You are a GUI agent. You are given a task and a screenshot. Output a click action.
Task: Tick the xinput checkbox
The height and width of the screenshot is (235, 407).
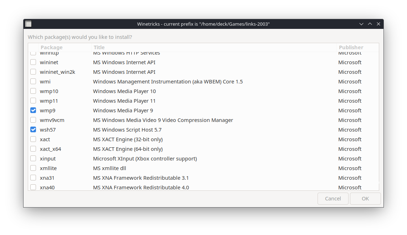(x=33, y=158)
